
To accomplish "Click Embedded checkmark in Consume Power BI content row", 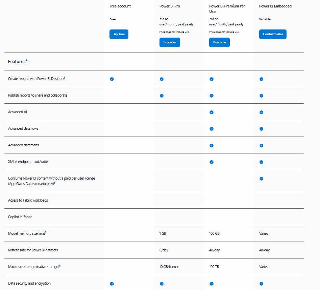I will click(261, 179).
